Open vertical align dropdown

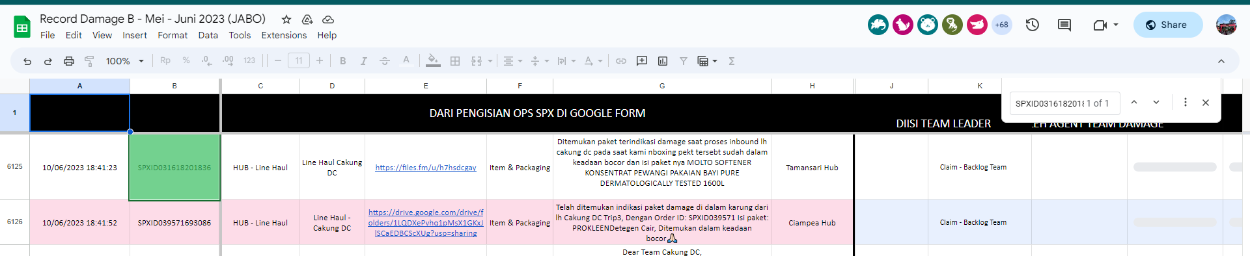[540, 61]
